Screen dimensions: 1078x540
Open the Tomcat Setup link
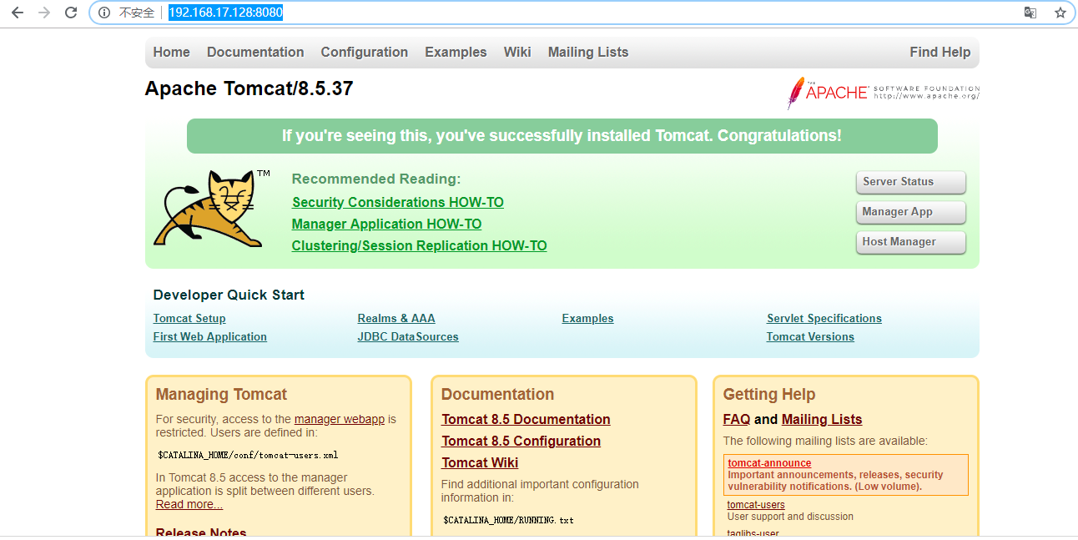click(x=189, y=318)
